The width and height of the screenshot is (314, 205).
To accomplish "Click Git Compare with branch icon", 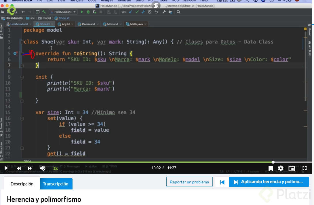I will (x=143, y=12).
